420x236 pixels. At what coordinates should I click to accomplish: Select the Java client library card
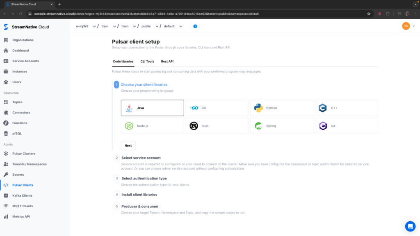[152, 108]
